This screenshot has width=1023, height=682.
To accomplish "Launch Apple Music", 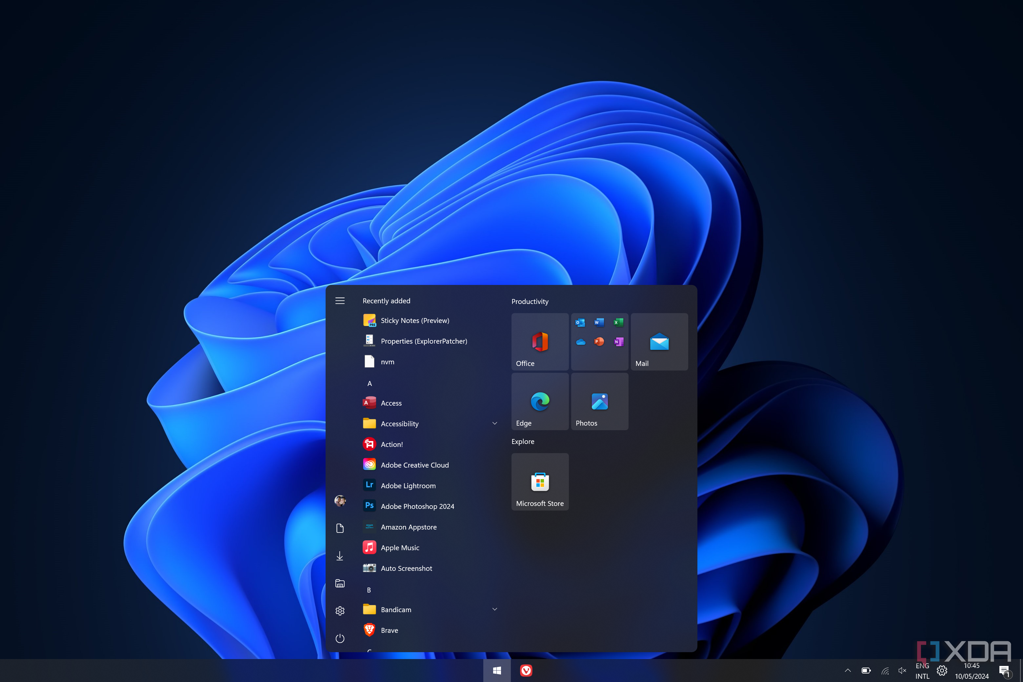I will pos(431,548).
